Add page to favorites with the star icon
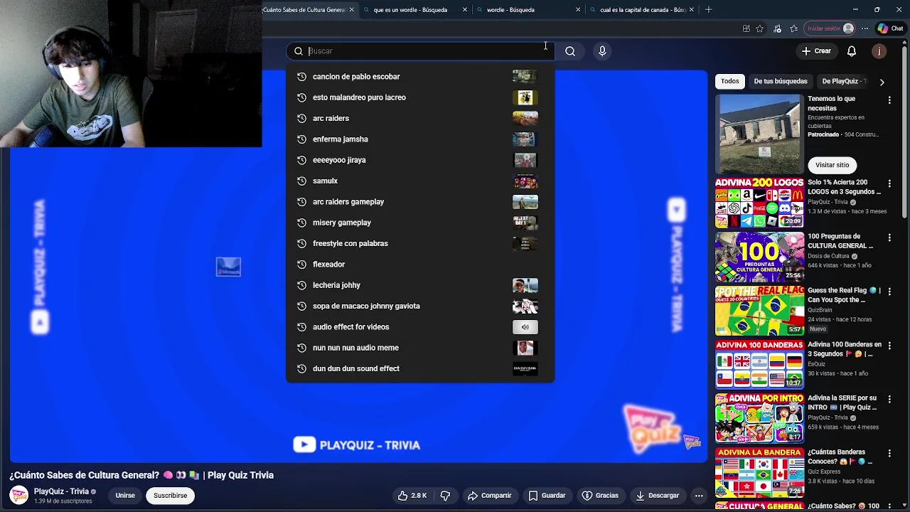This screenshot has width=910, height=512. (x=760, y=28)
